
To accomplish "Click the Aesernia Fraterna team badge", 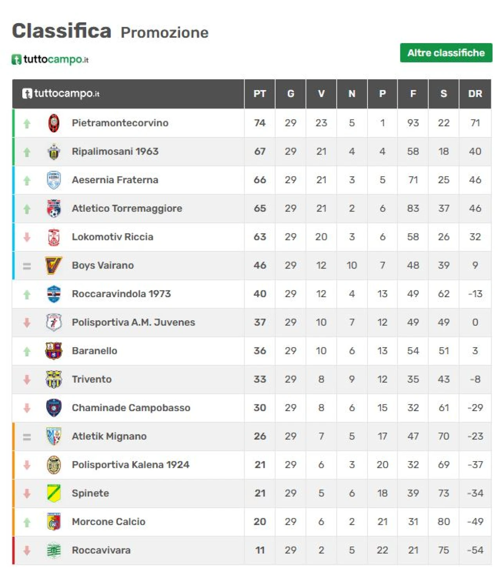I will (x=54, y=180).
